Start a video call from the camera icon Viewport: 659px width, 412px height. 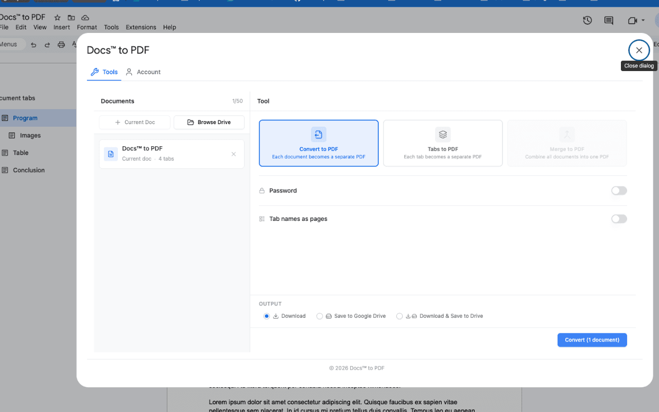tap(631, 21)
